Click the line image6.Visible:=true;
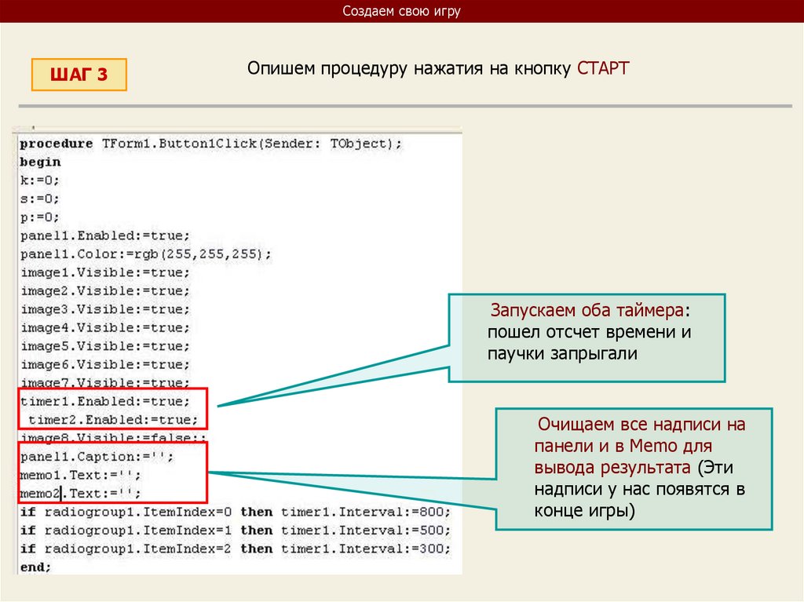The image size is (804, 602). pos(105,365)
